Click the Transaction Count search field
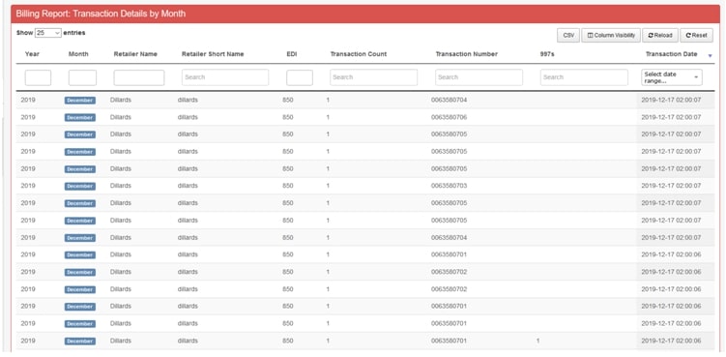Viewport: 726px width, 357px height. coord(374,77)
